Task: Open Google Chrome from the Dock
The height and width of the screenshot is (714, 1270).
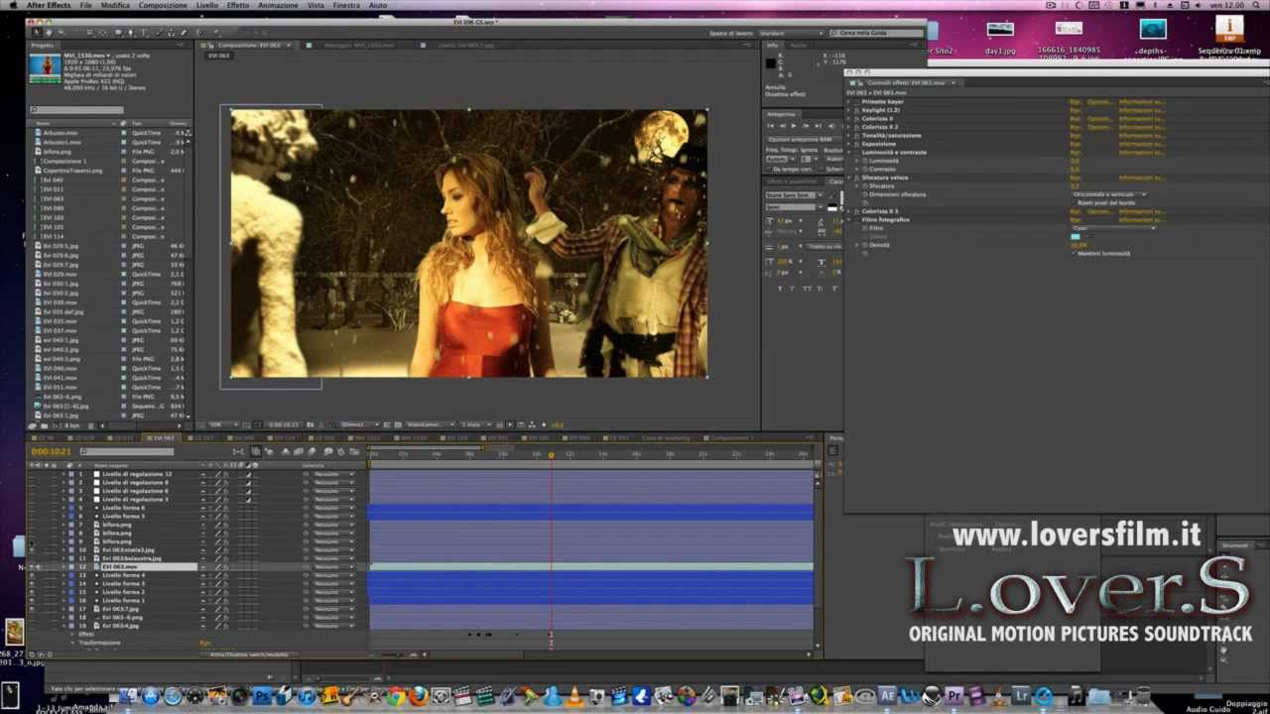Action: 397,696
